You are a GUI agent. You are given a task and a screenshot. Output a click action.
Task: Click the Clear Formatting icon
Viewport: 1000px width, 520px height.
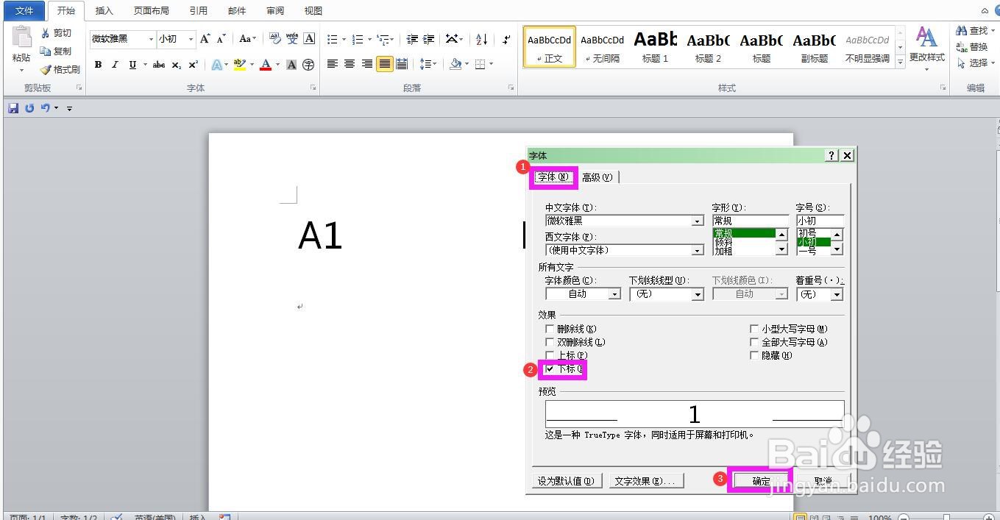pos(274,39)
